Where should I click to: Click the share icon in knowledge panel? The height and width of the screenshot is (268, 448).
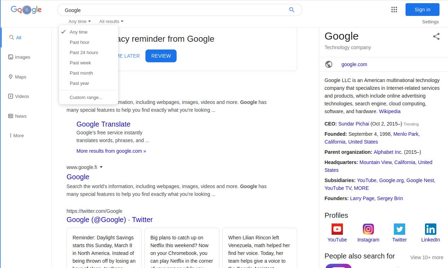coord(436,36)
